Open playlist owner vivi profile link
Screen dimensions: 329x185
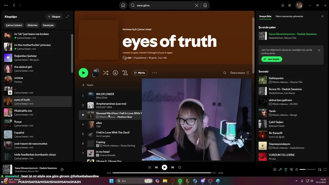pos(129,58)
